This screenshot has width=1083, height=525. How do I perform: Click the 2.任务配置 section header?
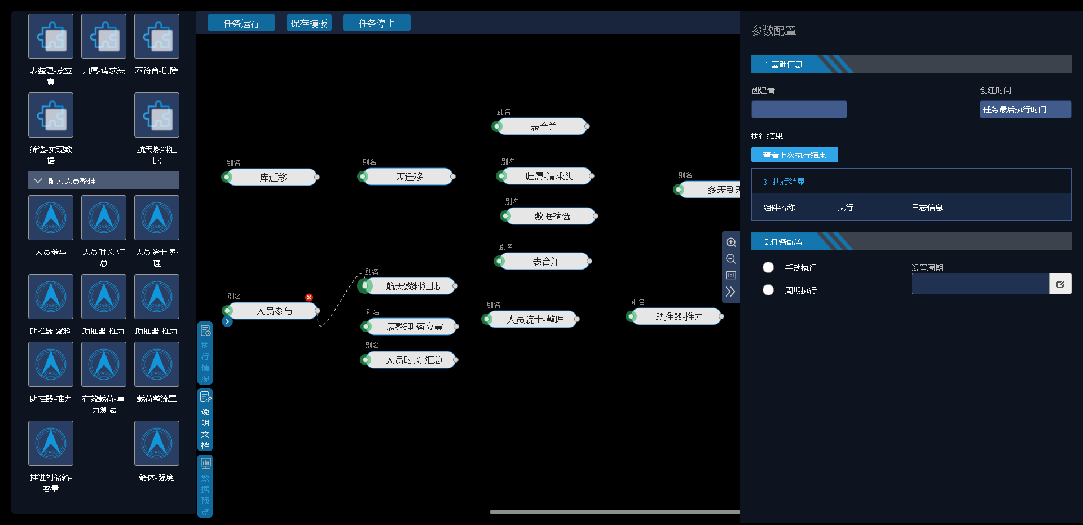[x=912, y=241]
